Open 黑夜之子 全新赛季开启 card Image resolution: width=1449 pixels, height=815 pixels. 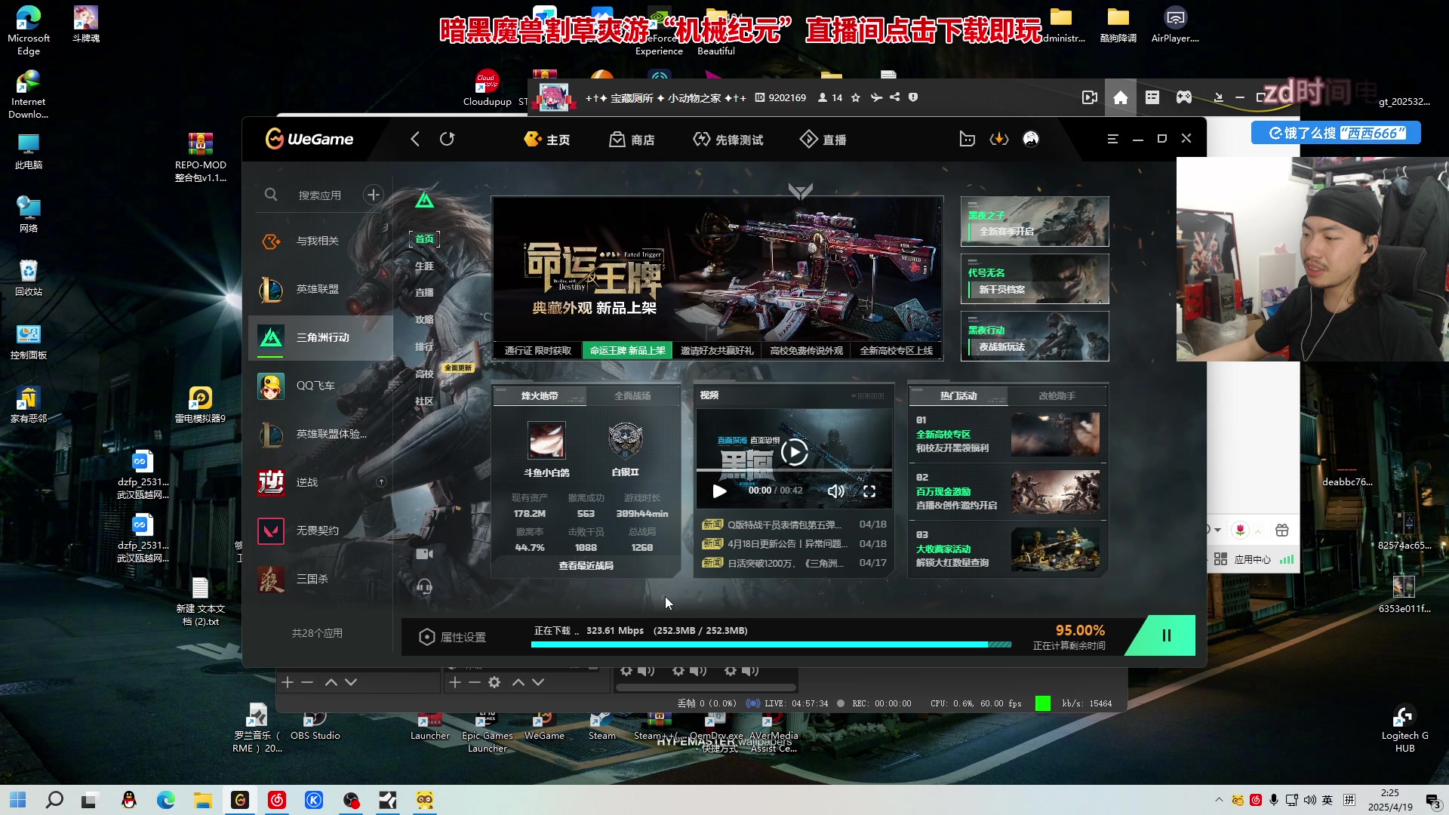click(1035, 222)
